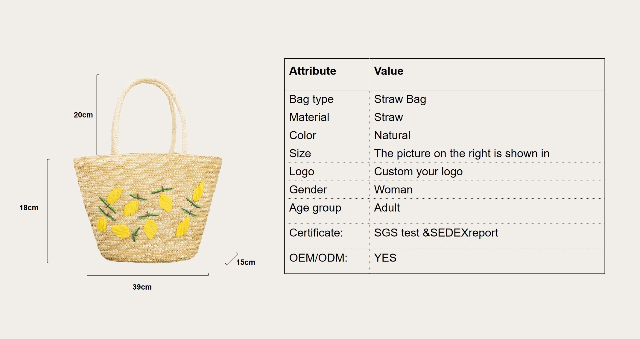Click the diagonal depth arrow marker
640x339 pixels.
(x=231, y=259)
